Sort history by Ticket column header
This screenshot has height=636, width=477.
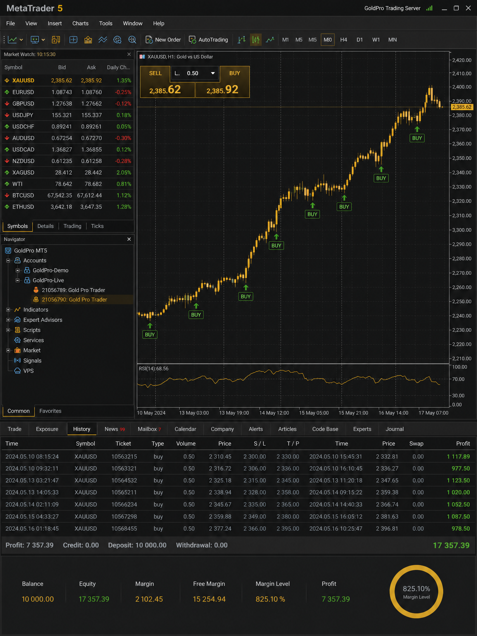coord(123,444)
